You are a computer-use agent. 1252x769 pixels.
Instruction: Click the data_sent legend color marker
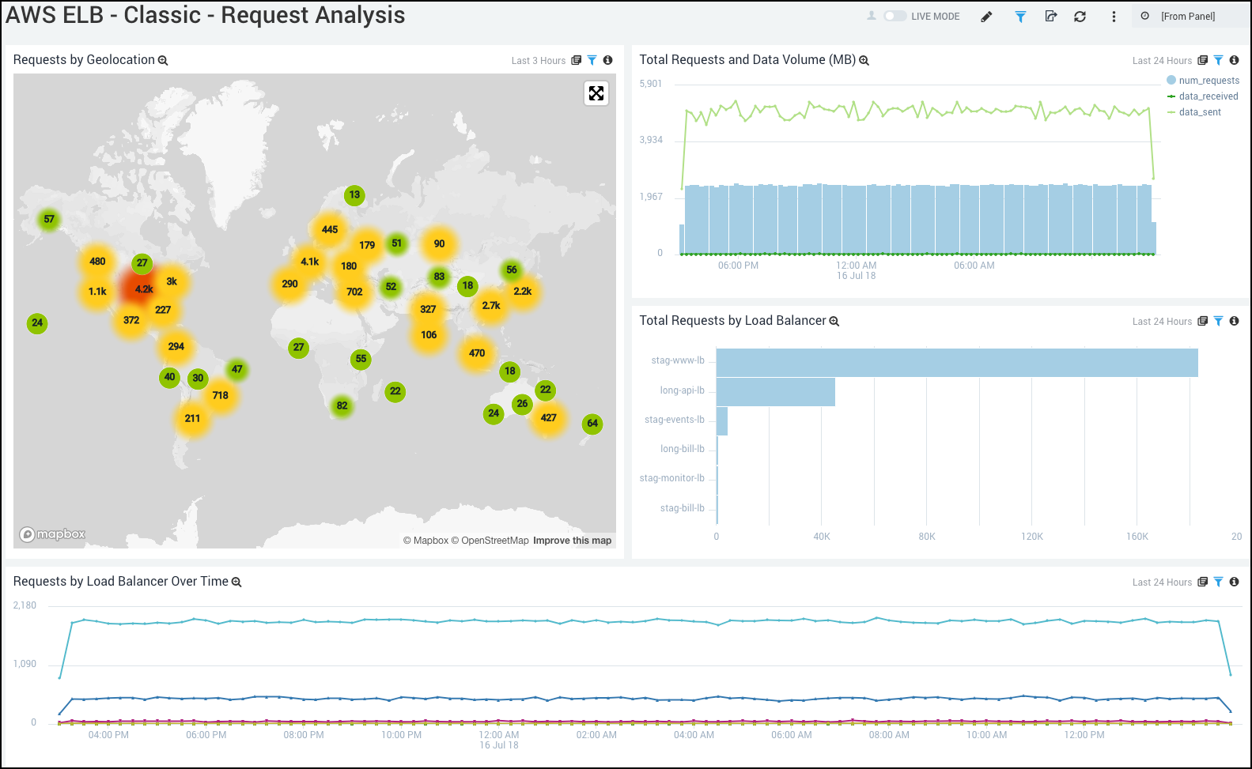(1171, 112)
